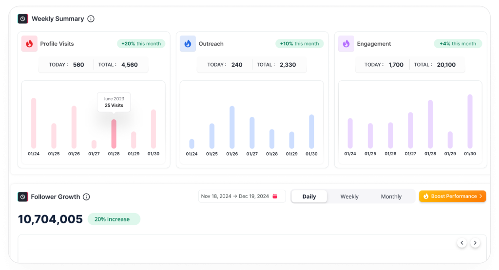499x270 pixels.
Task: Click the red flame Profile Visits icon
Action: click(29, 44)
